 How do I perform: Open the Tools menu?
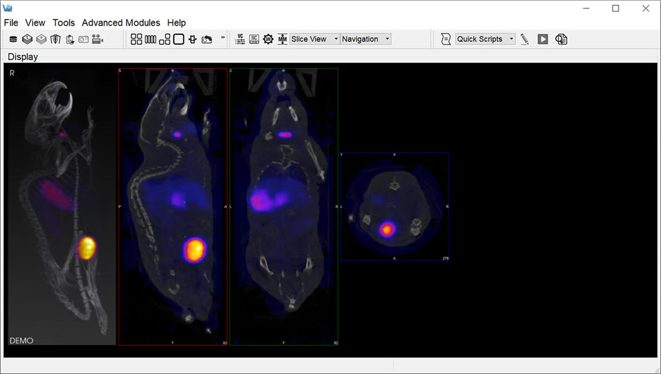pyautogui.click(x=63, y=23)
